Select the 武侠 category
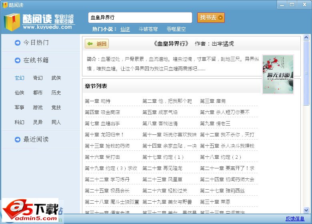The height and width of the screenshot is (224, 312). (x=56, y=78)
